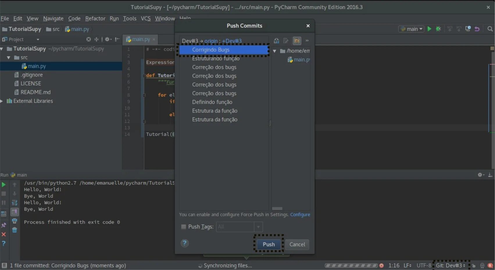Click the Push button
The width and height of the screenshot is (495, 270).
click(269, 244)
